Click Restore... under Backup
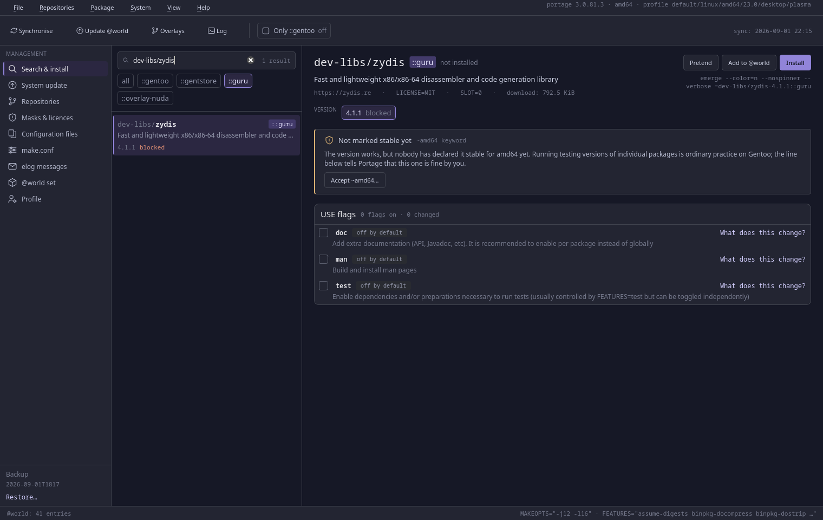 22,497
